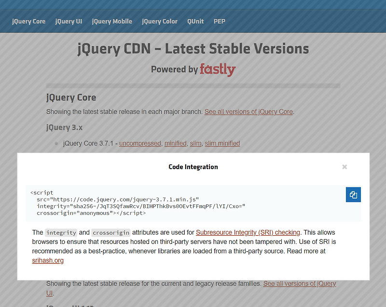The height and width of the screenshot is (307, 386).
Task: Open the QUnit nav item
Action: coord(195,21)
